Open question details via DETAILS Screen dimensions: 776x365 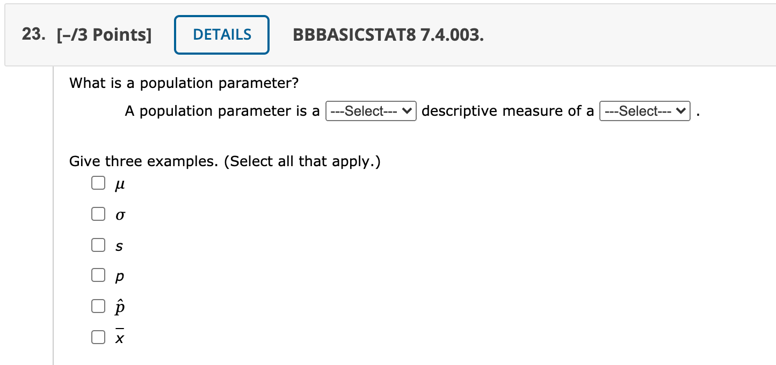pos(221,34)
